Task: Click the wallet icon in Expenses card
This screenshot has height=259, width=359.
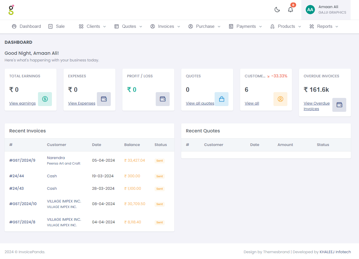Action: click(x=104, y=99)
